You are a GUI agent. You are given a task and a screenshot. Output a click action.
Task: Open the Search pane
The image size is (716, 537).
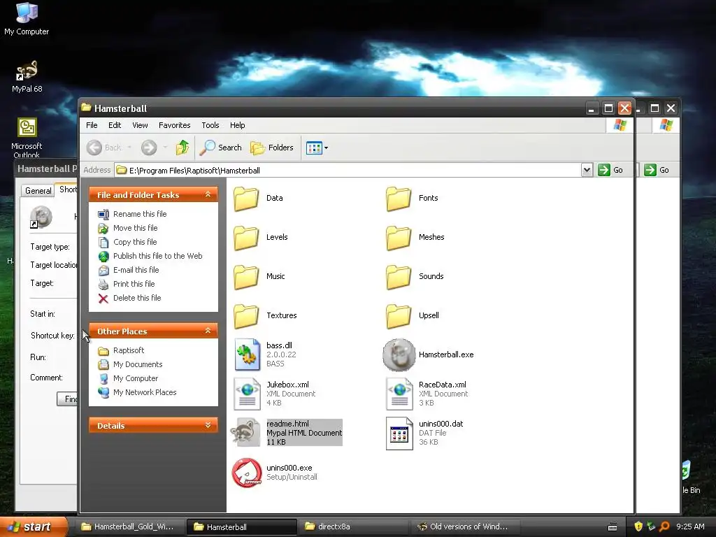click(x=220, y=148)
